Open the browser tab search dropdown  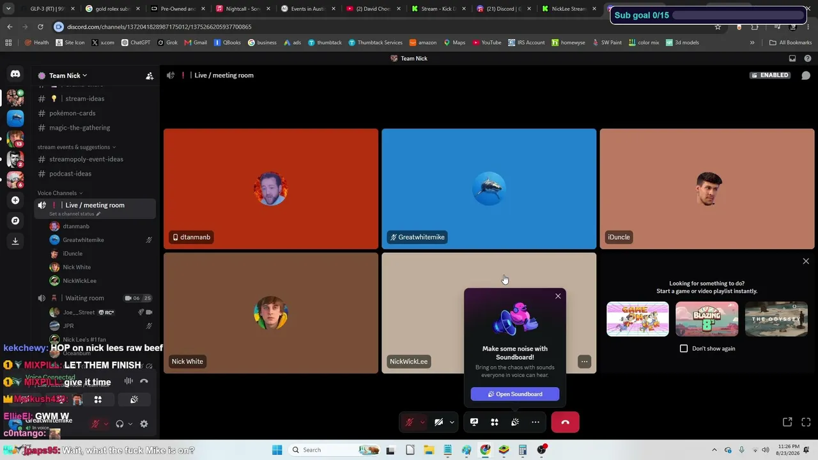pos(8,9)
